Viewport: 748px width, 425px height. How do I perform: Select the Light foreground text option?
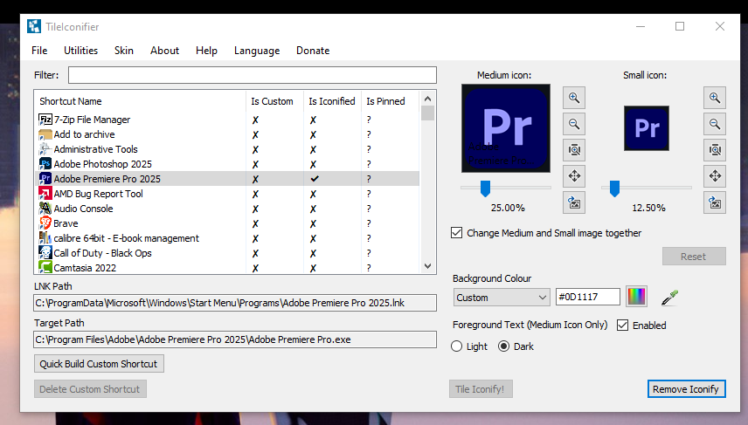(457, 346)
